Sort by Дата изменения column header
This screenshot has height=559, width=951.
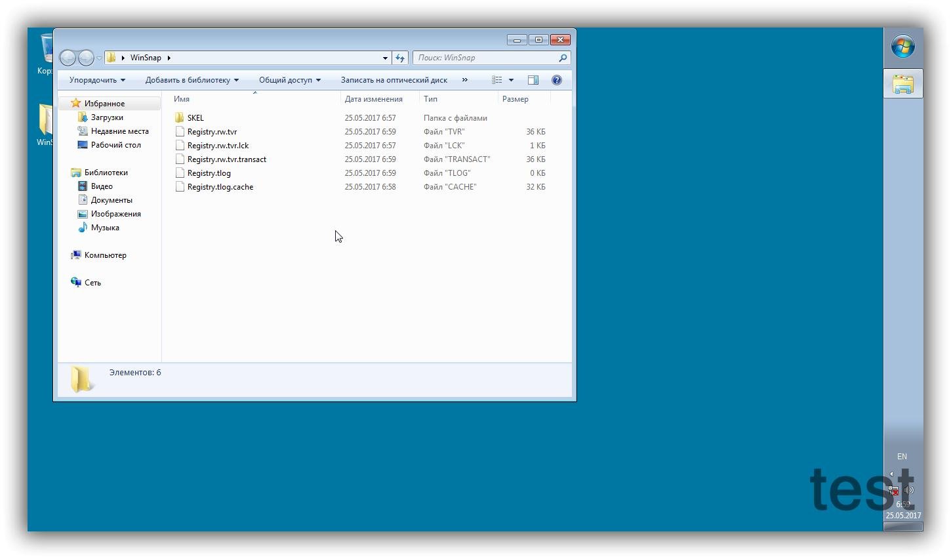pyautogui.click(x=373, y=99)
